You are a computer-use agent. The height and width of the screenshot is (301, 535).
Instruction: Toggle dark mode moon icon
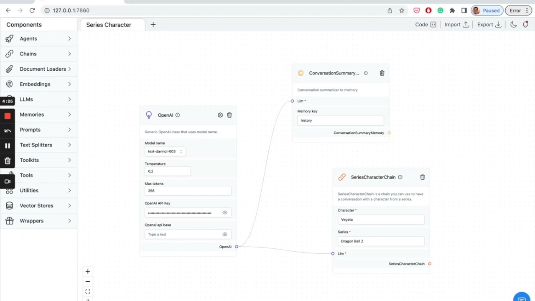click(x=514, y=25)
